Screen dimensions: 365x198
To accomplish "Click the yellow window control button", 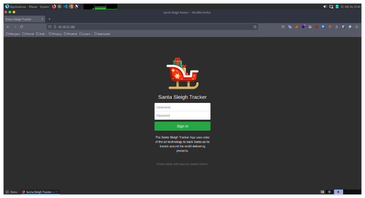I will [x=14, y=12].
